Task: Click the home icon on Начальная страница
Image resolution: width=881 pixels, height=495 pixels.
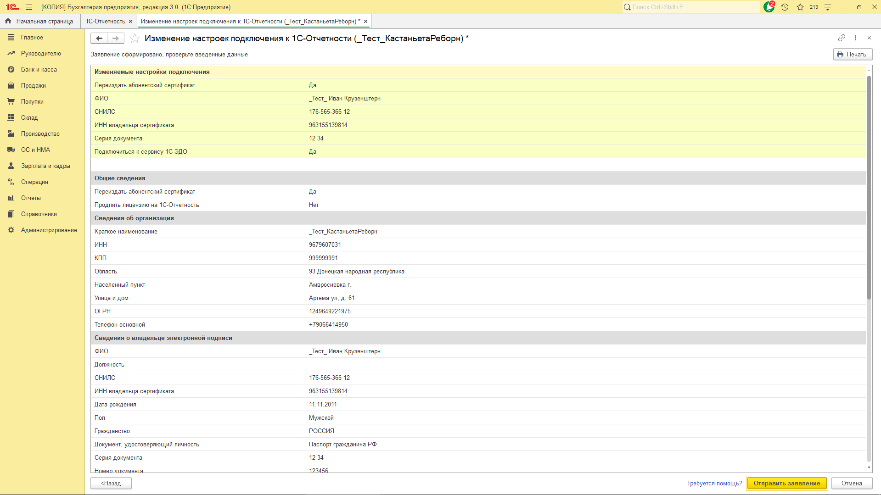Action: click(x=8, y=21)
